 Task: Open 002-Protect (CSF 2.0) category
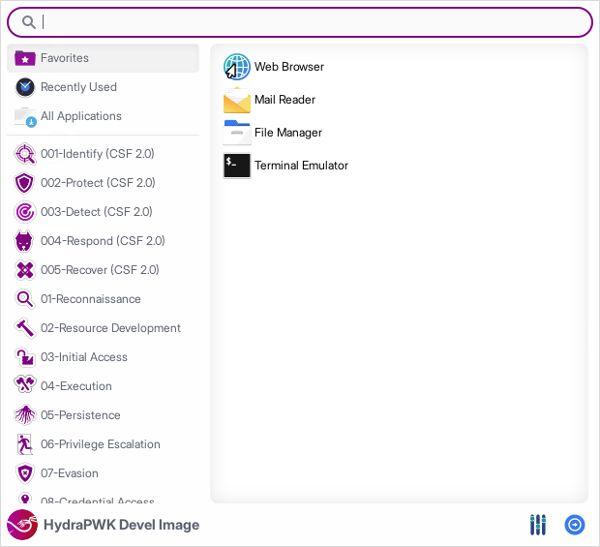point(97,183)
